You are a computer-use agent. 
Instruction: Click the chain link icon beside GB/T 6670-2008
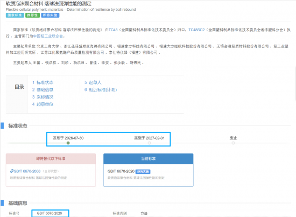point(12,171)
